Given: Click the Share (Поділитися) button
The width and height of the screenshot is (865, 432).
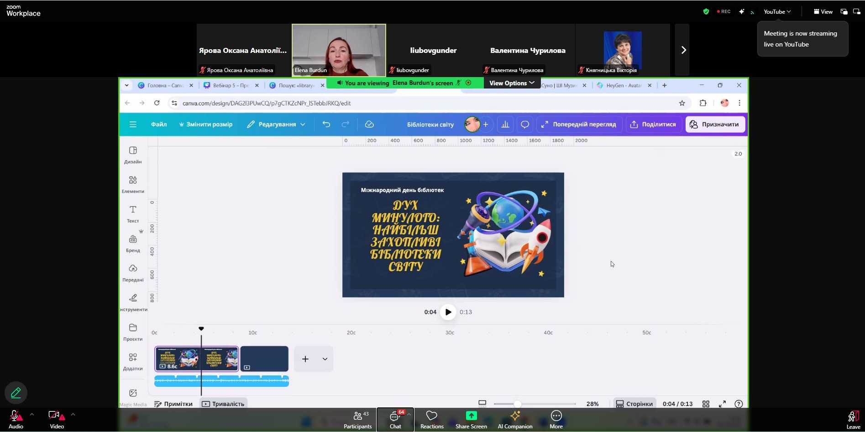Looking at the screenshot, I should (653, 124).
